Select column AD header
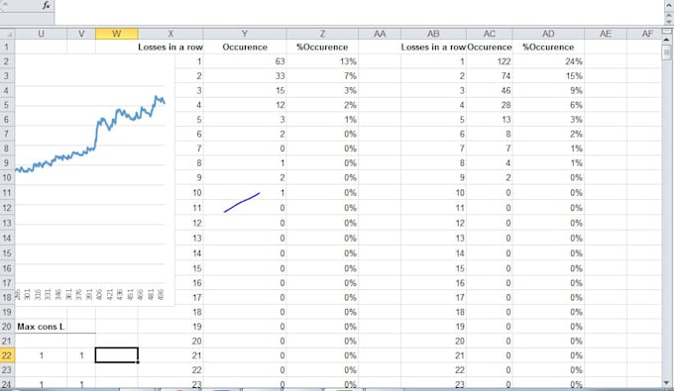The height and width of the screenshot is (391, 674). tap(548, 34)
